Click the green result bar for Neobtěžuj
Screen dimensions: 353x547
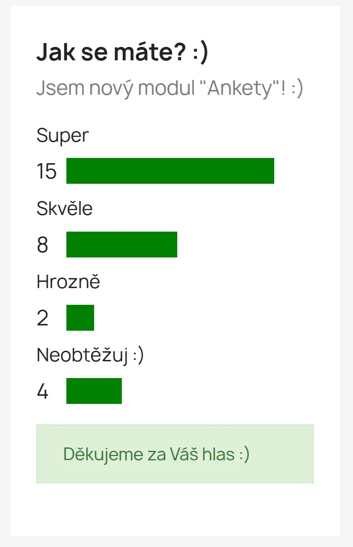coord(94,391)
